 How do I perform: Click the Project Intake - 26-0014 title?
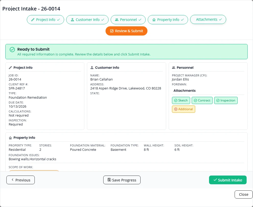point(31,9)
